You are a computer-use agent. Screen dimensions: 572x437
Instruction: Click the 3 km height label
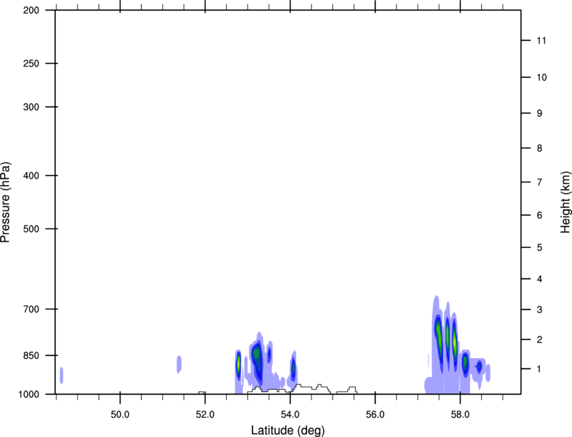point(540,309)
